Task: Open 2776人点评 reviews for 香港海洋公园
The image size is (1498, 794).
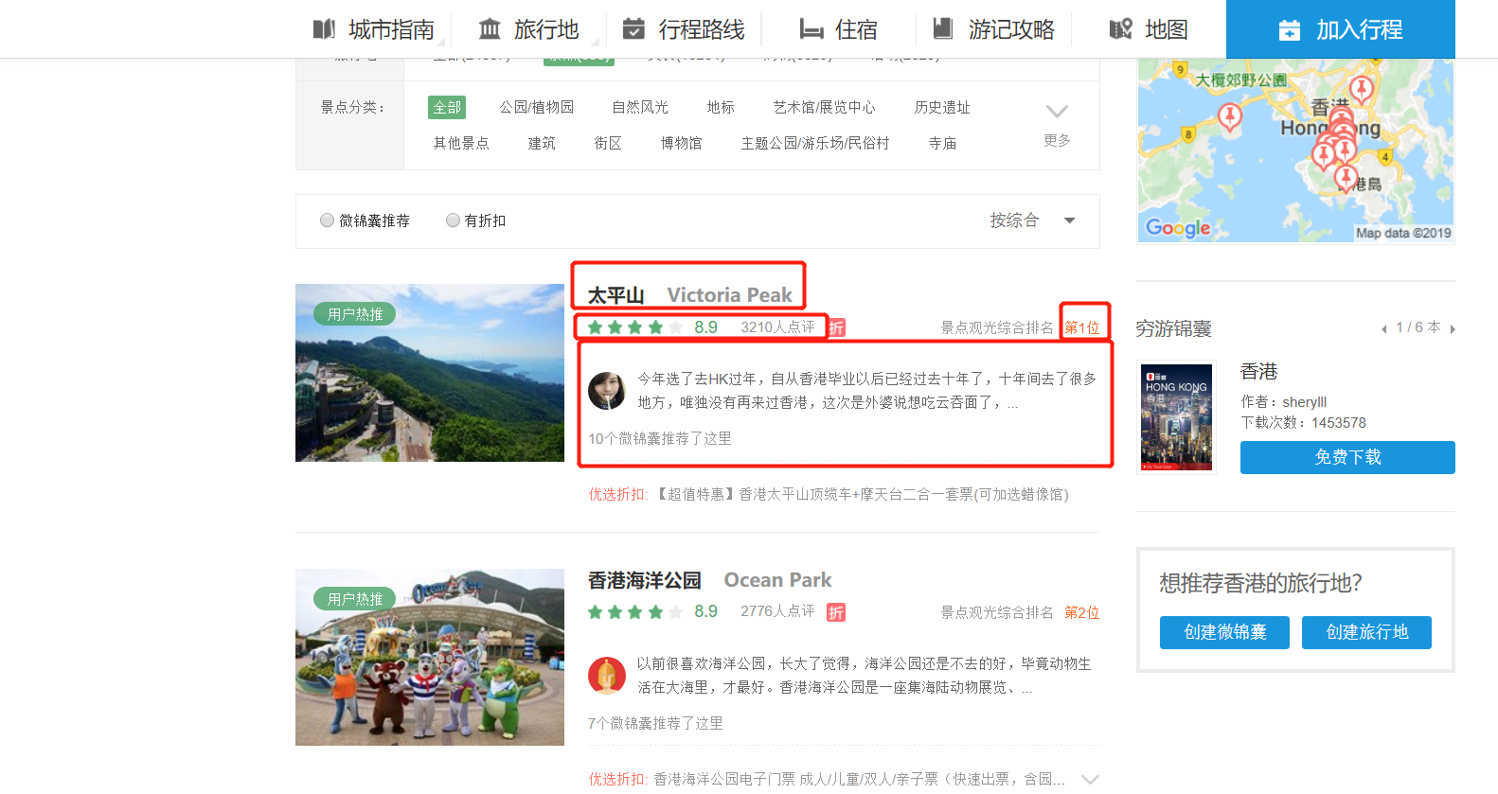Action: [x=777, y=612]
